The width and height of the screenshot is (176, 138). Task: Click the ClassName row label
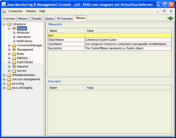pos(66,44)
